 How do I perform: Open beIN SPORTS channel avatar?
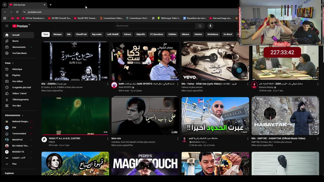point(114,85)
